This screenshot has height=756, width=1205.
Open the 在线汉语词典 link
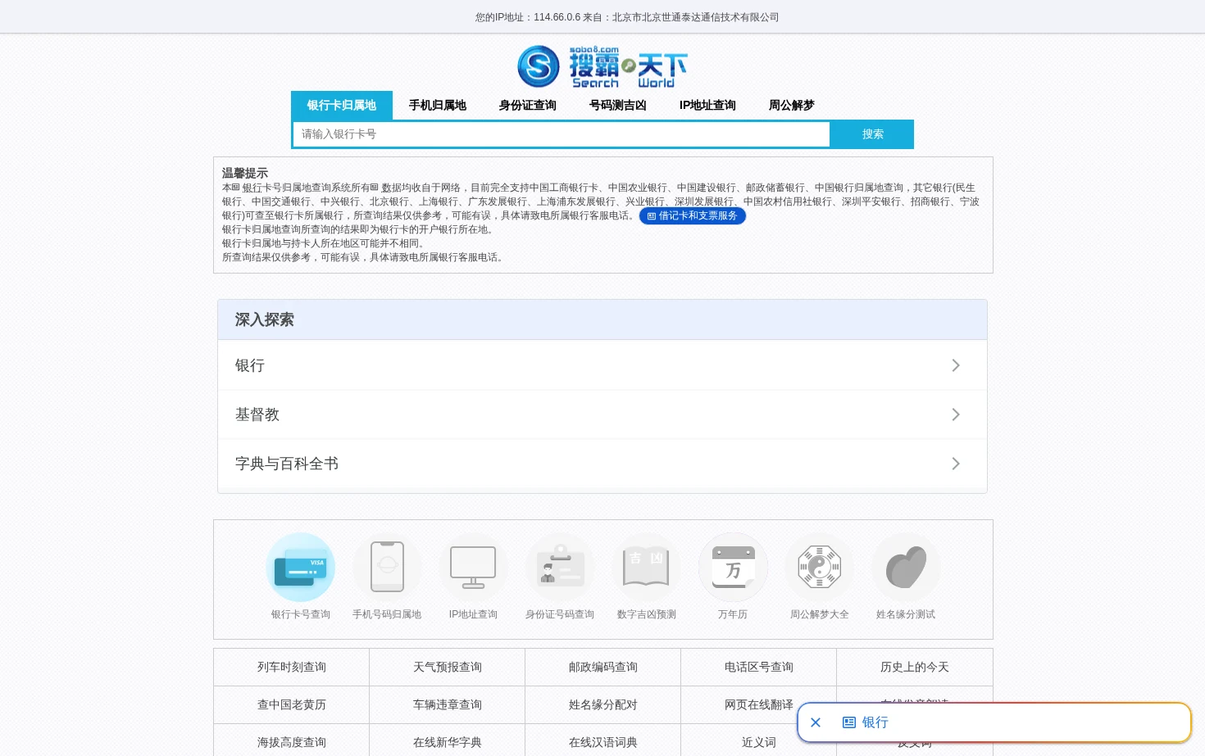coord(603,743)
